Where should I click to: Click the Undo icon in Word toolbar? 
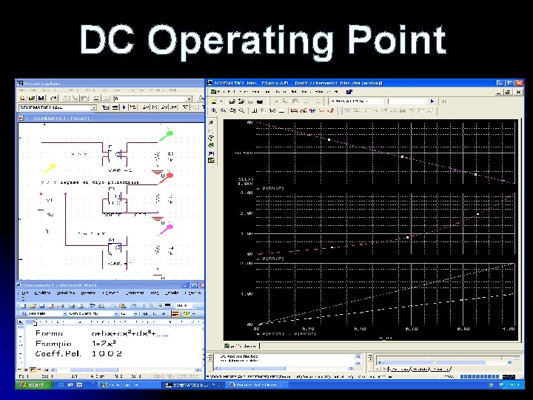(134, 305)
